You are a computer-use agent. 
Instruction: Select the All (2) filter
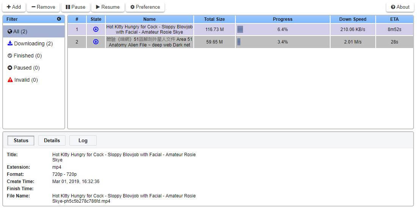pyautogui.click(x=34, y=31)
